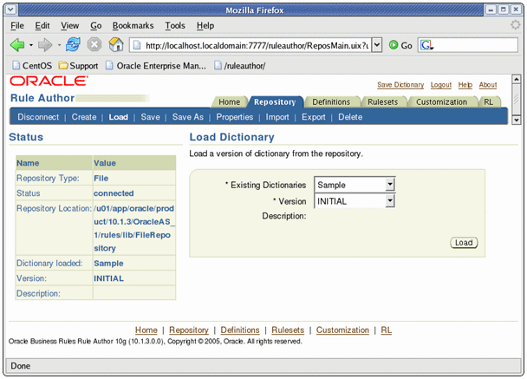
Task: Click the 'Sample' dictionary loaded value
Action: click(108, 263)
